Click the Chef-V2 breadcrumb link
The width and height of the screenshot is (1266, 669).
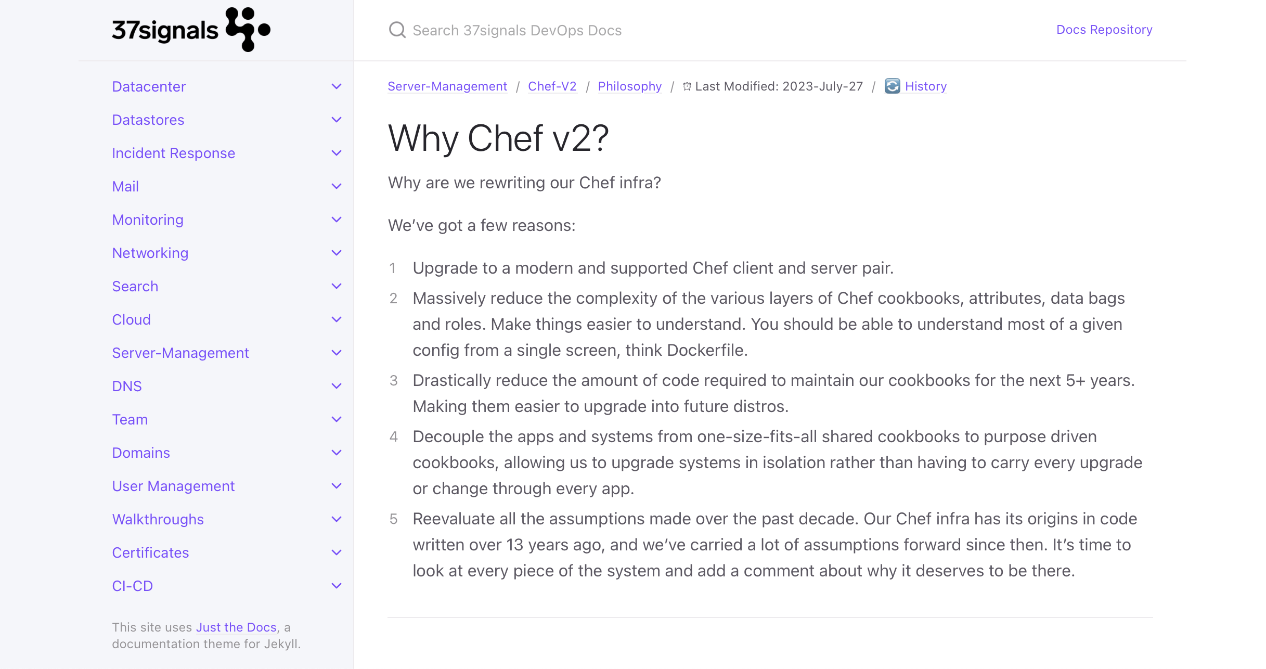[x=552, y=85]
